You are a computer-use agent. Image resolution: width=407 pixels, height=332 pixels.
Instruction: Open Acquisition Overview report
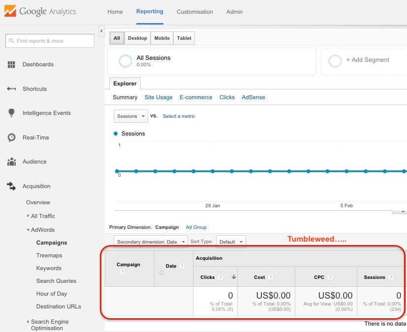pos(38,202)
